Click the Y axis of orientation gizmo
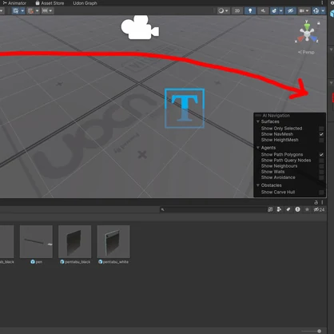Viewport: 334px width, 334px height. (x=307, y=26)
